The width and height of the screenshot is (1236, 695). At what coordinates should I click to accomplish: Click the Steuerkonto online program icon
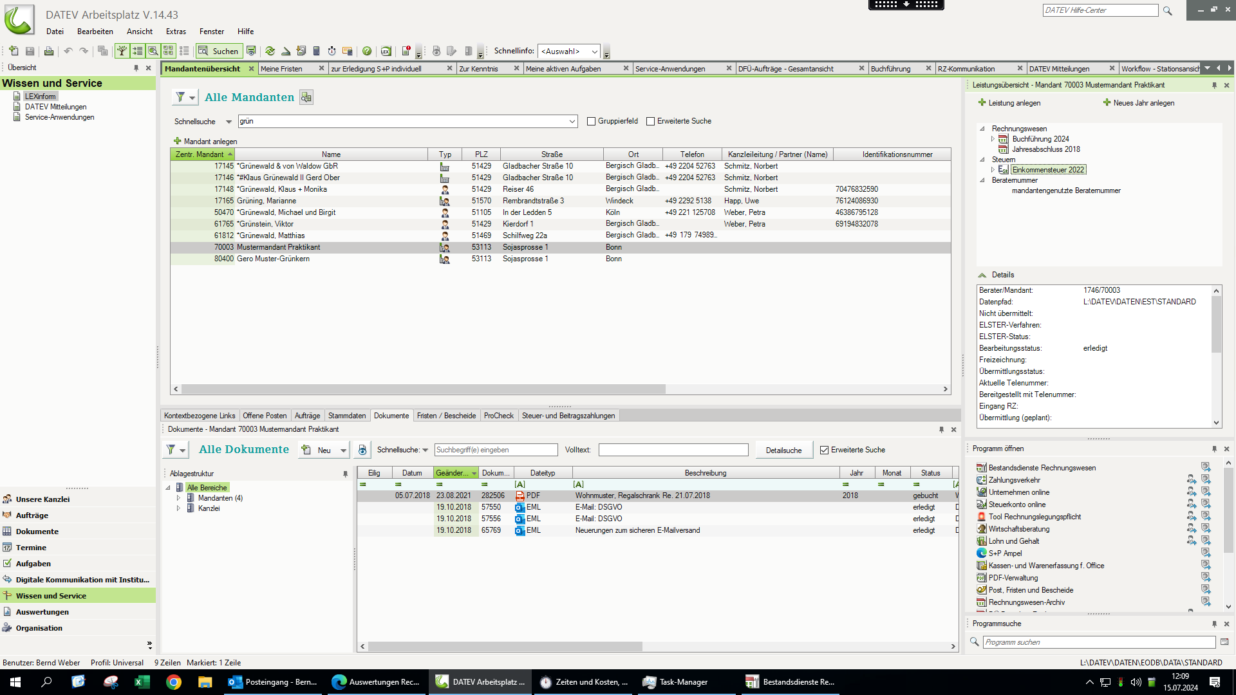981,505
